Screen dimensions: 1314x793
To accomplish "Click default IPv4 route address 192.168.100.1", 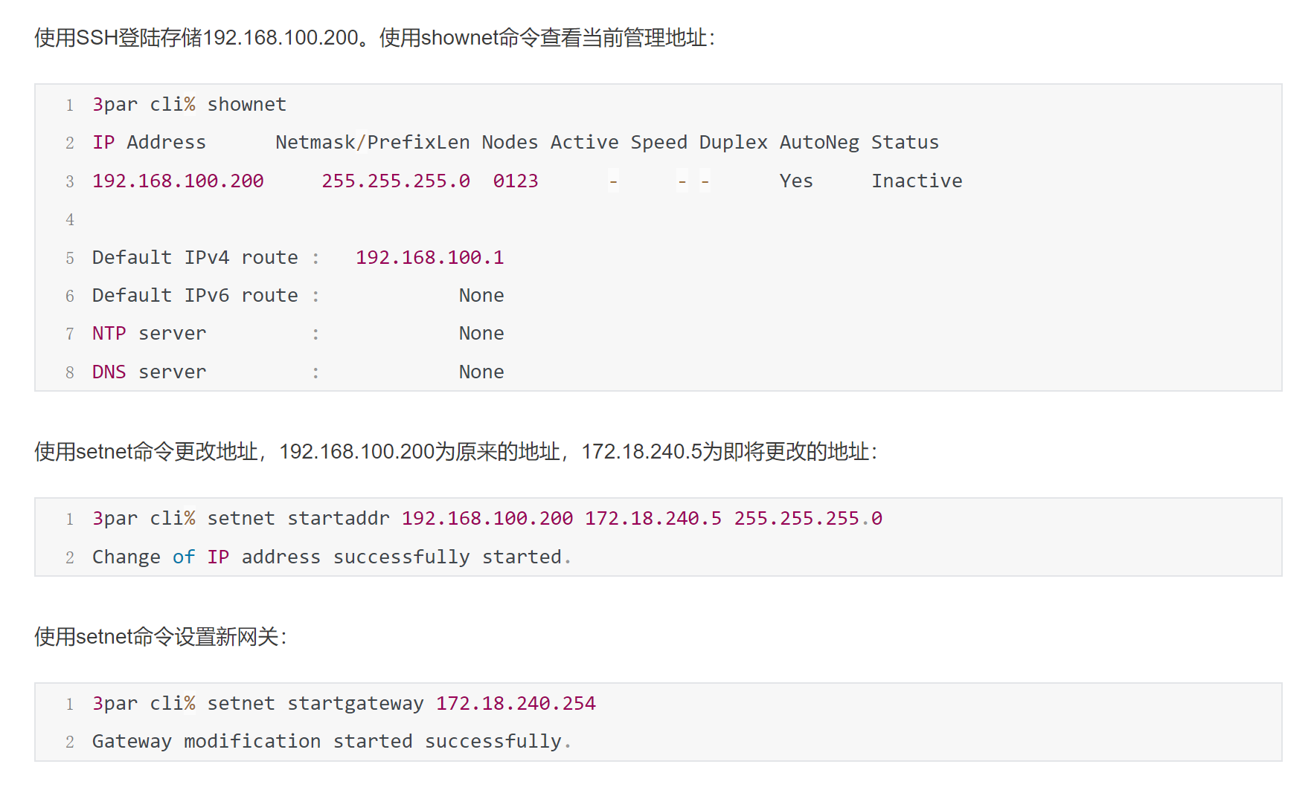I will tap(429, 258).
